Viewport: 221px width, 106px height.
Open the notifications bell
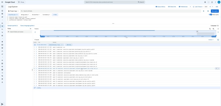(x=212, y=2)
